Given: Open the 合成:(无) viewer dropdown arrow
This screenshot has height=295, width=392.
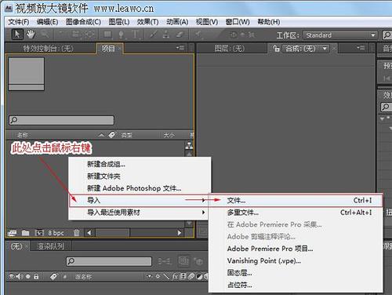Looking at the screenshot, I should click(x=325, y=49).
